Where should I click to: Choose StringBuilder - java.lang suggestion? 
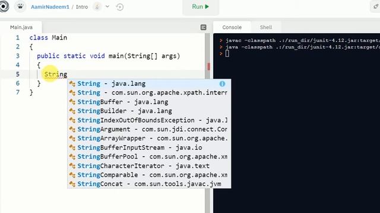pos(149,111)
